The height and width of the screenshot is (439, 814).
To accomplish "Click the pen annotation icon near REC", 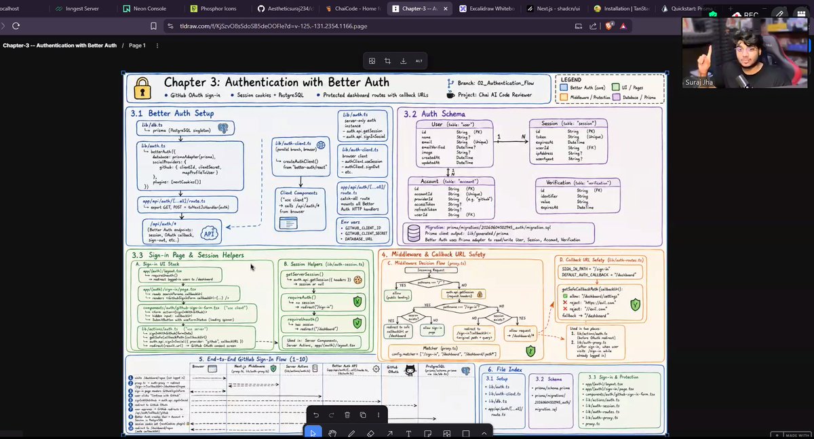I will [780, 13].
